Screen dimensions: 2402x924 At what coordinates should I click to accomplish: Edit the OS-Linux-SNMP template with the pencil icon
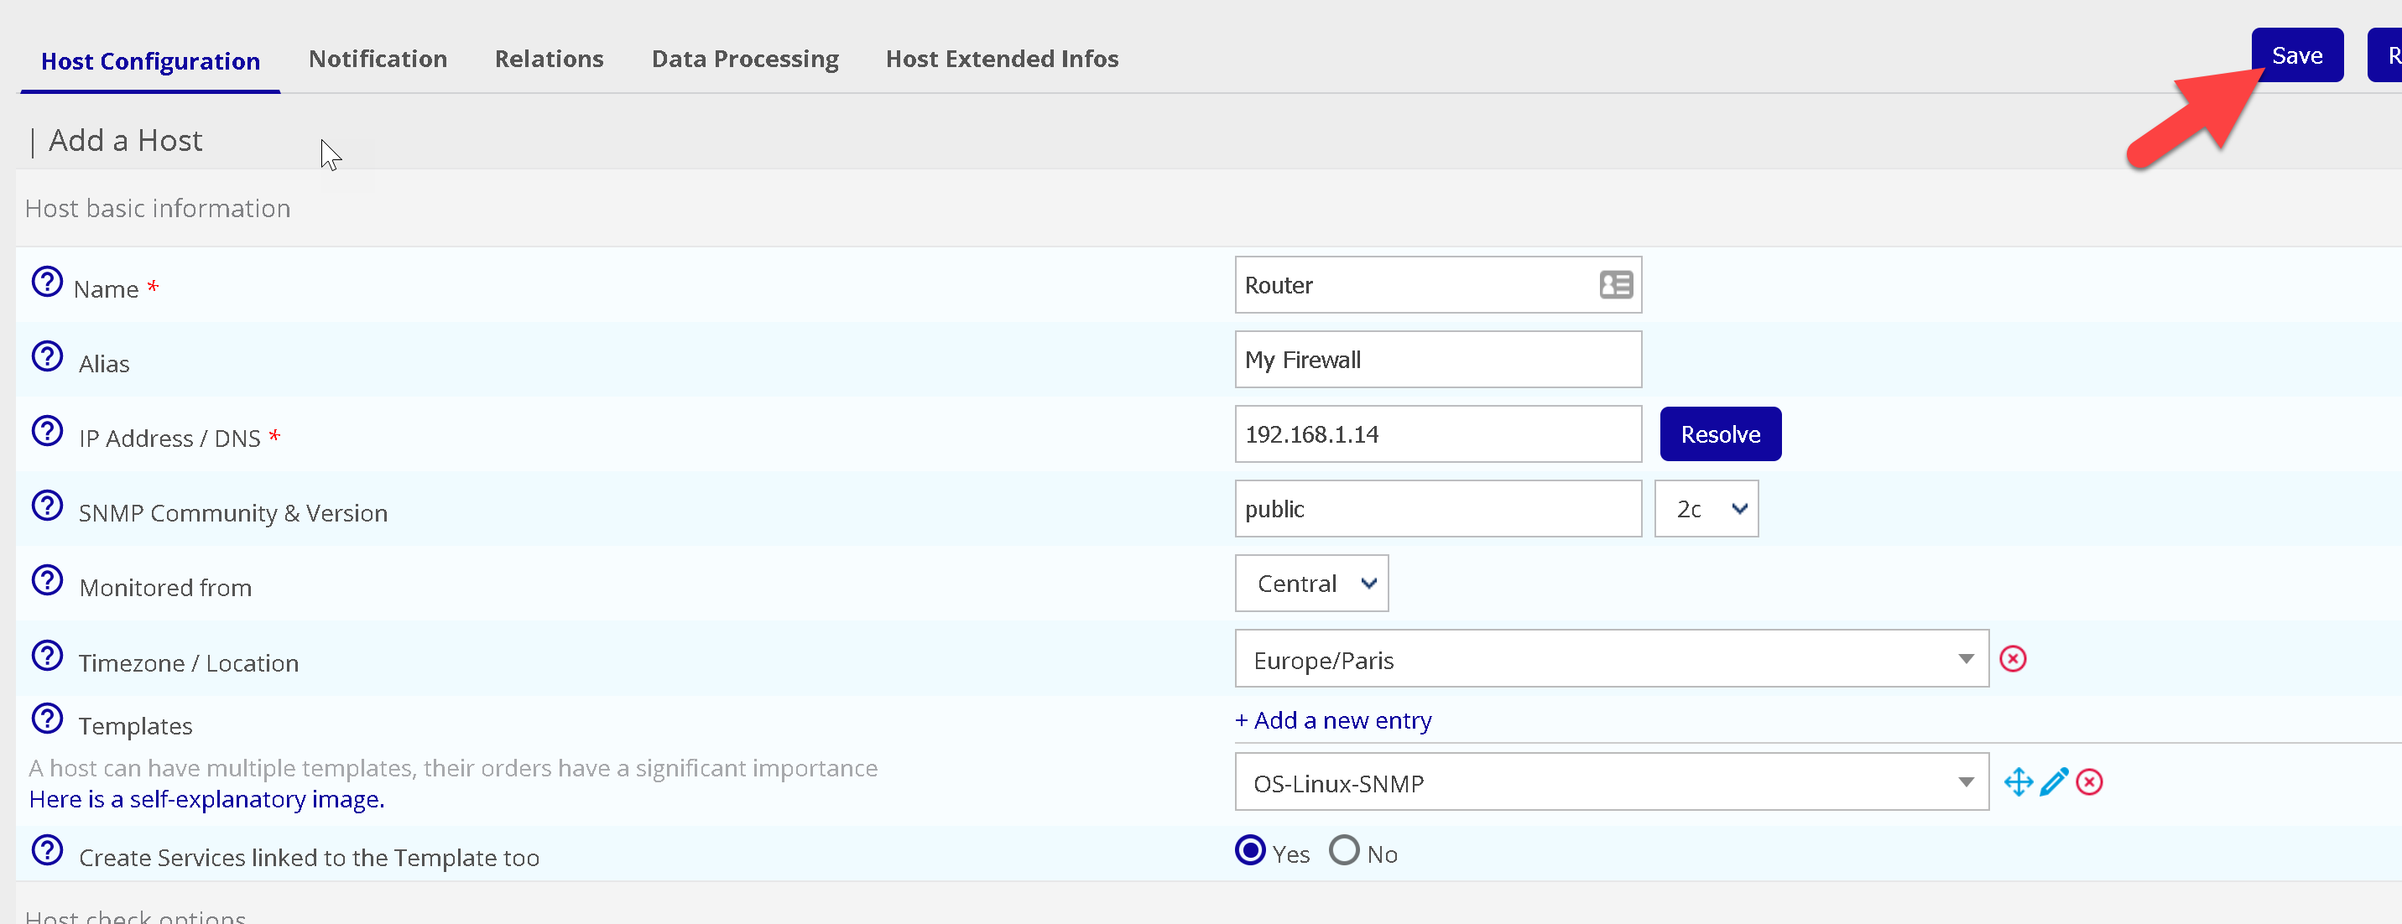point(2053,781)
